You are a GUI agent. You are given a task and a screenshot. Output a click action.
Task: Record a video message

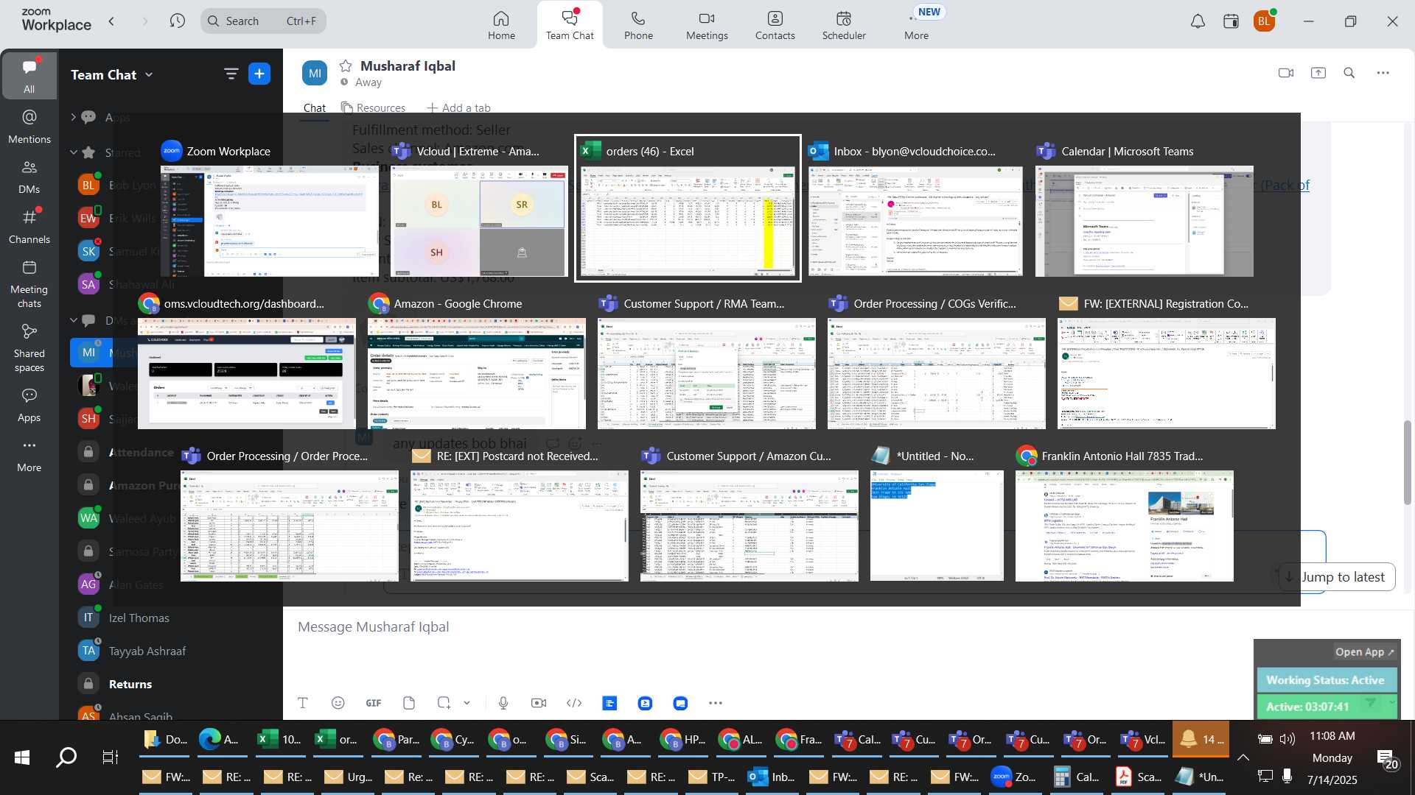pyautogui.click(x=539, y=703)
